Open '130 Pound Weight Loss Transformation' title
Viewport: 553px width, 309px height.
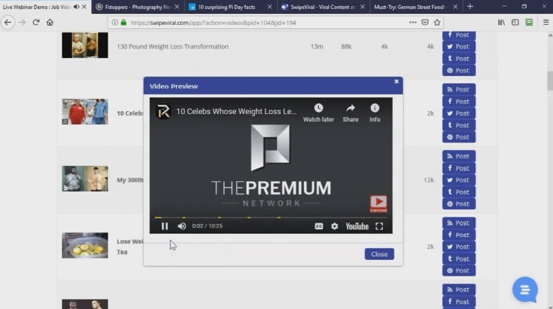172,46
